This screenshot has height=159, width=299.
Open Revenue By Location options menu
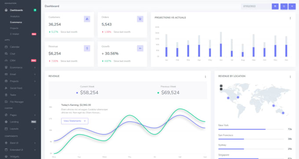(290, 77)
